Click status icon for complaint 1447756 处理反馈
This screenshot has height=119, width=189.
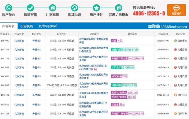point(175,50)
